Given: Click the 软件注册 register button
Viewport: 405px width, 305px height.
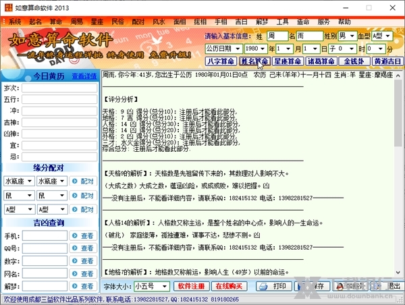Looking at the screenshot, I should (x=191, y=286).
